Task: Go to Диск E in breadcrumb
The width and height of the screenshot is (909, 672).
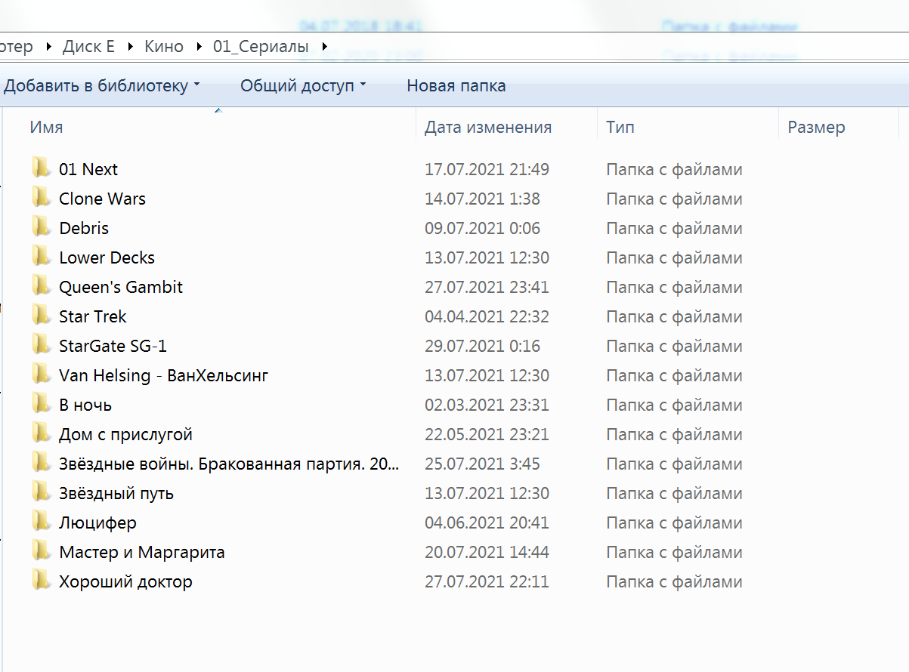Action: pos(88,47)
